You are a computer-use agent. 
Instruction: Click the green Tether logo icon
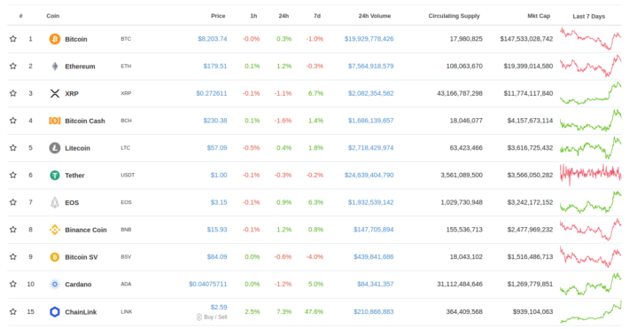(55, 176)
